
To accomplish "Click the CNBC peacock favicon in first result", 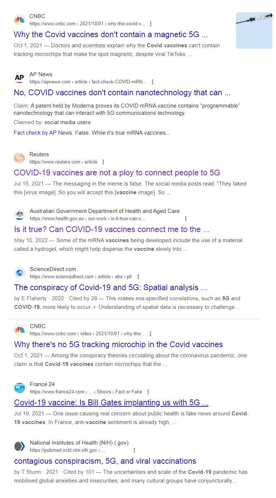I will pyautogui.click(x=19, y=20).
